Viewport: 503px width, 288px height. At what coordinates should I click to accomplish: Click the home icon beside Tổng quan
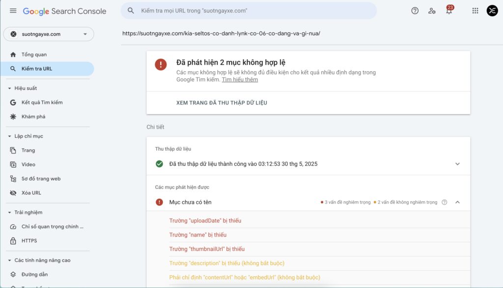click(13, 54)
